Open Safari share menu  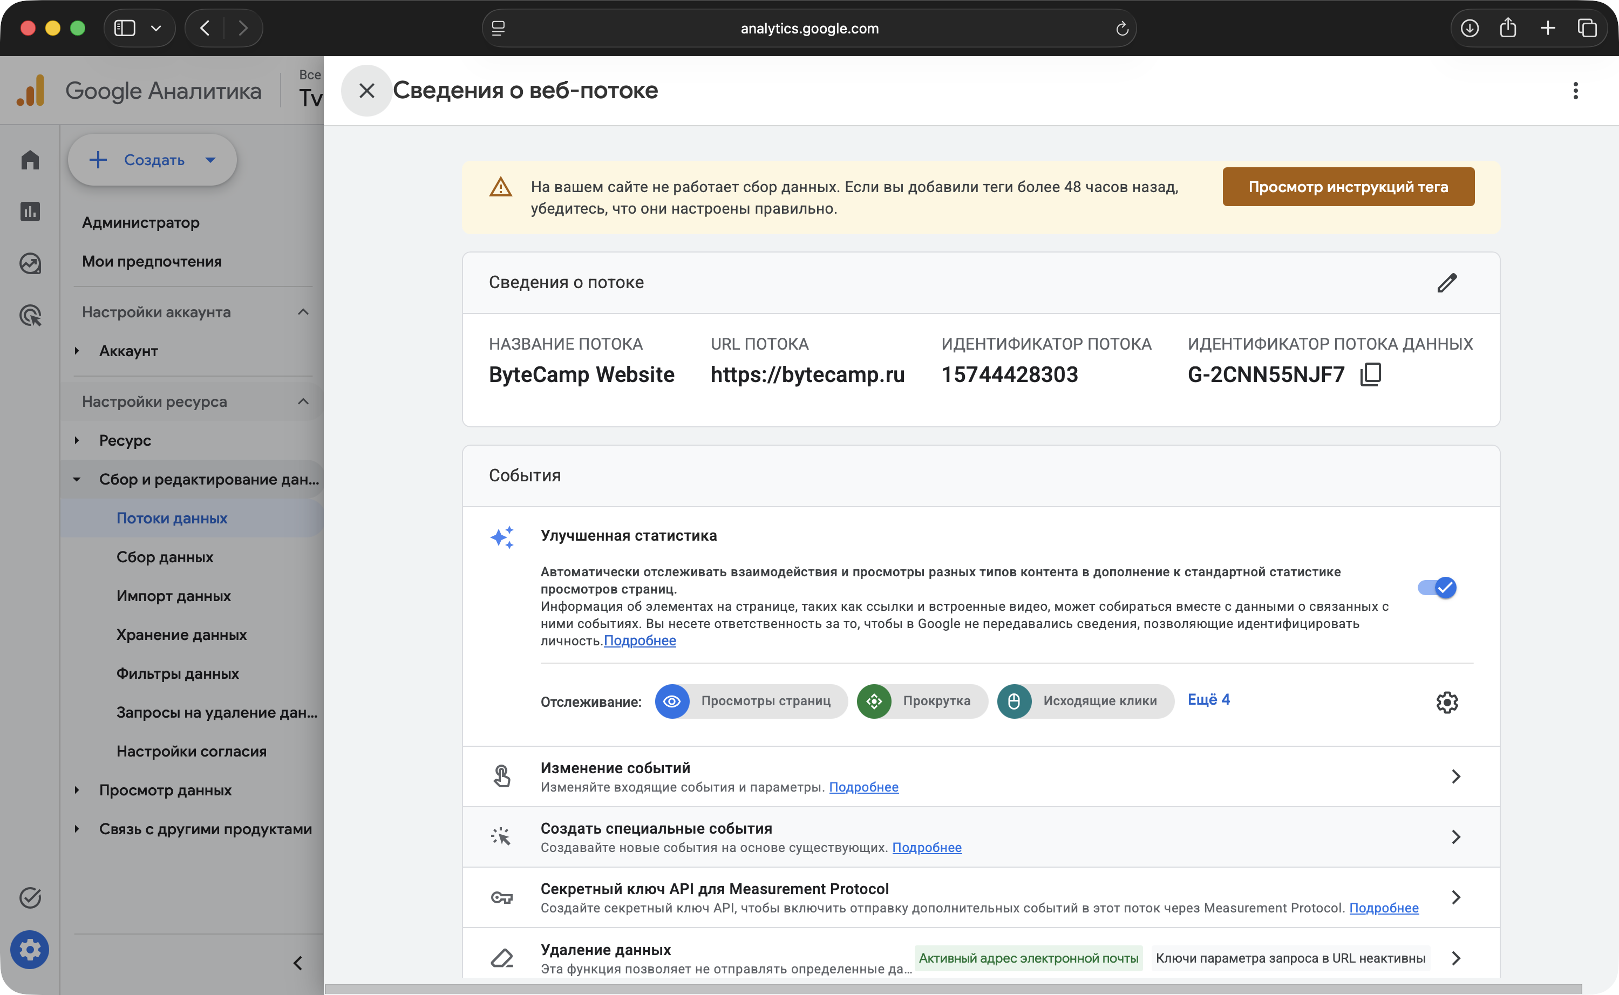[1508, 28]
